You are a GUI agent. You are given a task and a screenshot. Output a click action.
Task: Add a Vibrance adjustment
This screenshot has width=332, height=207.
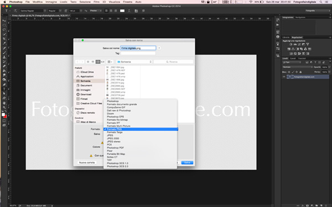click(308, 44)
